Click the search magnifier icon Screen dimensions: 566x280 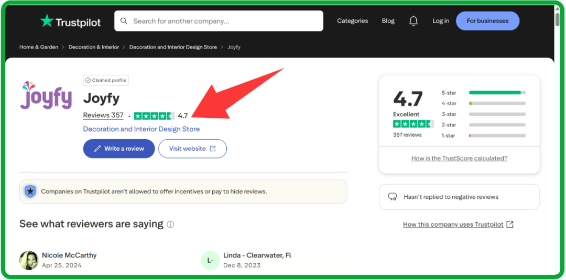tap(124, 21)
